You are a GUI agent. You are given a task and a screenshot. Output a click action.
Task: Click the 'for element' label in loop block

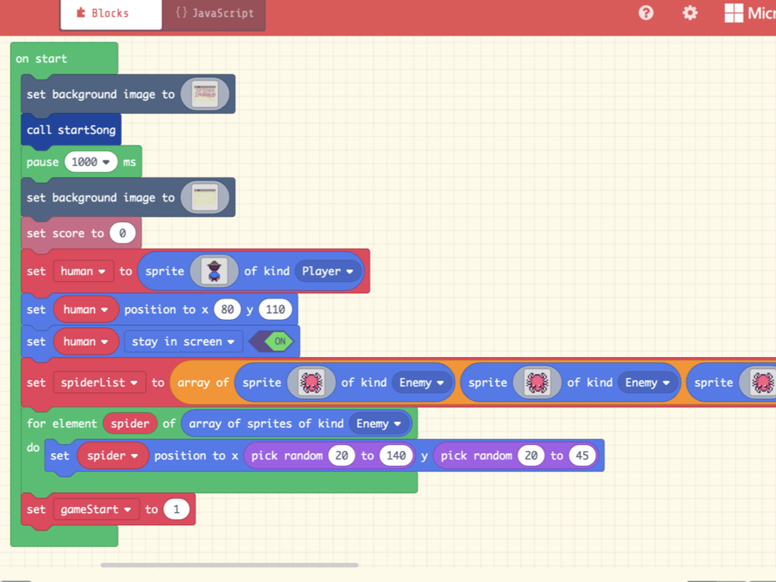(x=62, y=424)
